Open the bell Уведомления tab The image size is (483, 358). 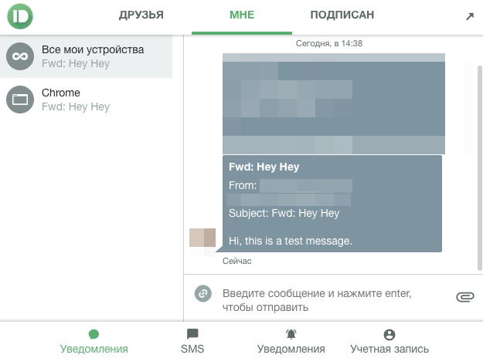(x=291, y=341)
